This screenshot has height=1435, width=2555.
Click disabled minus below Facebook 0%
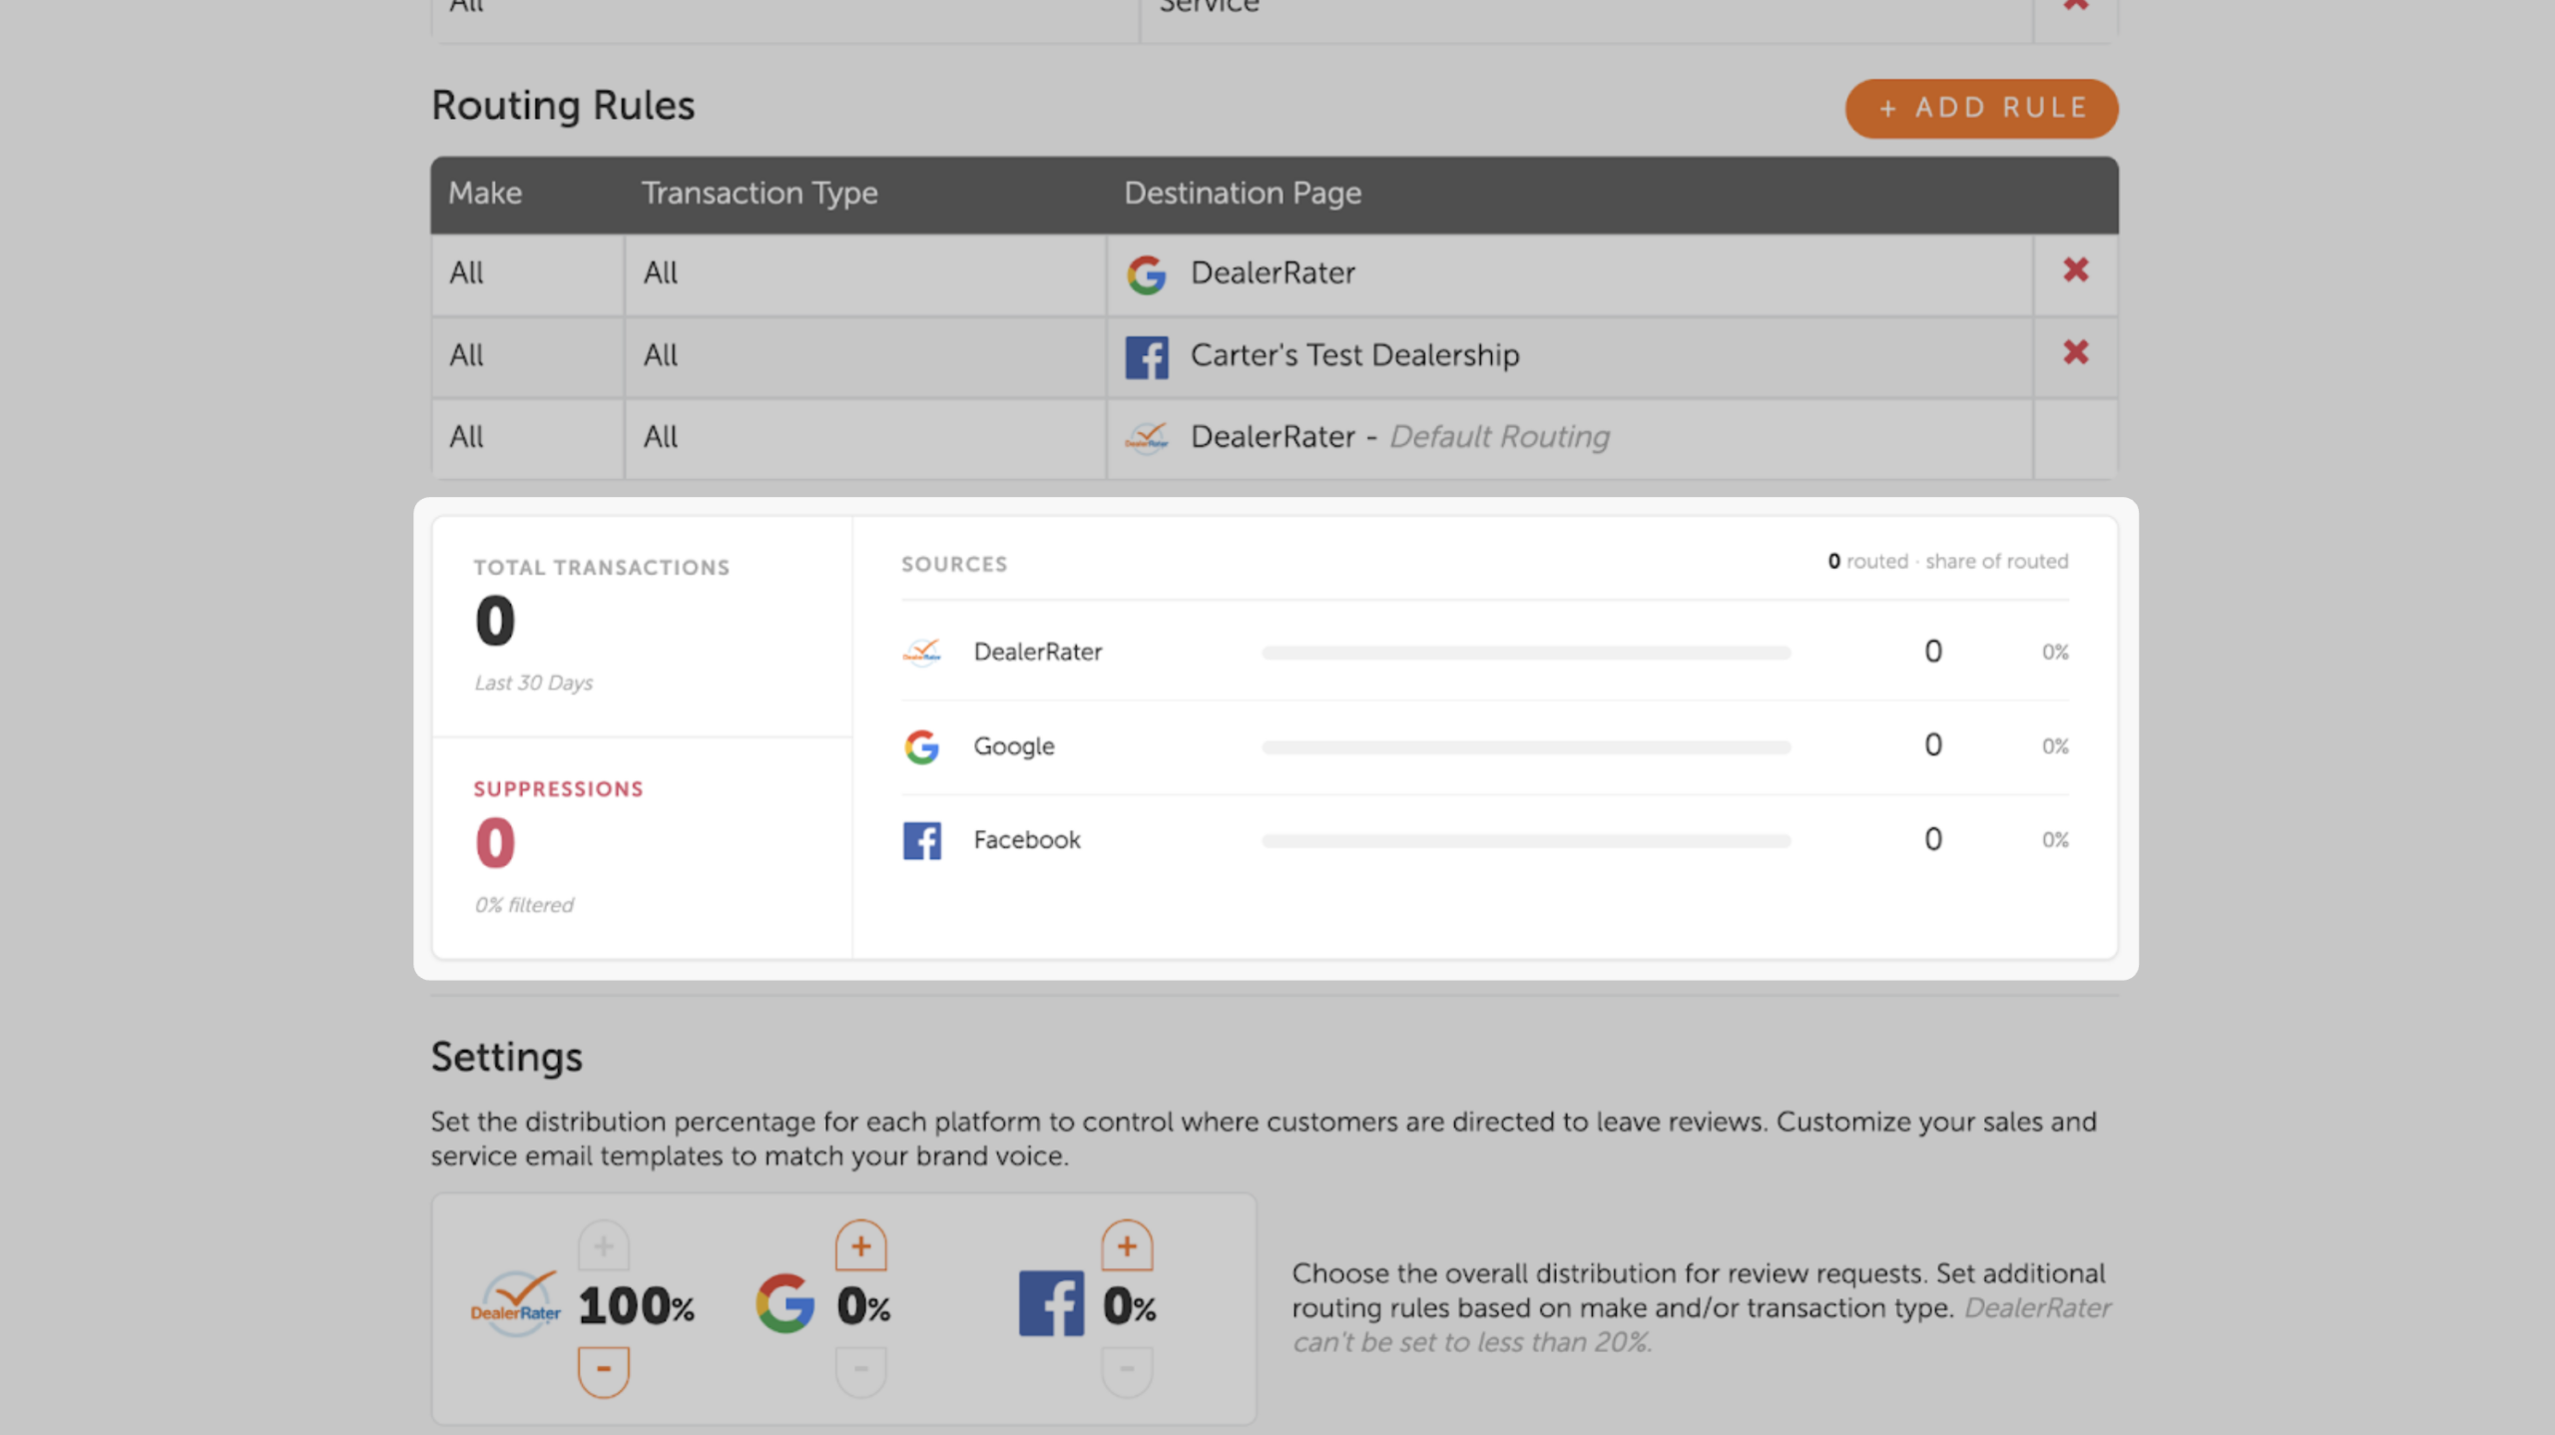[x=1127, y=1371]
